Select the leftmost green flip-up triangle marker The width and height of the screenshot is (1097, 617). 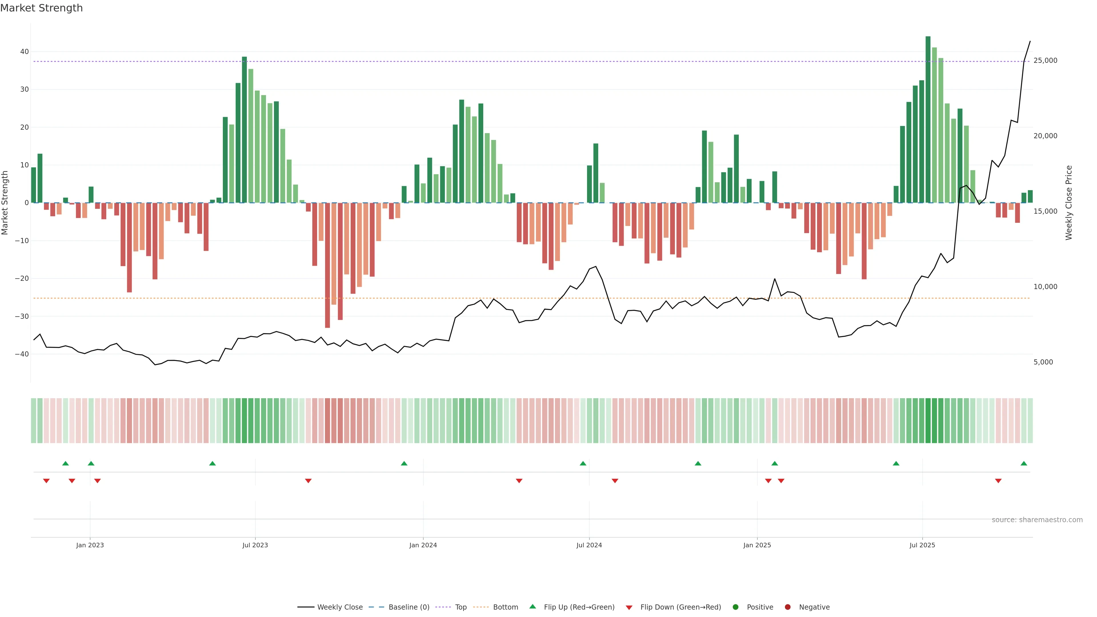coord(65,463)
